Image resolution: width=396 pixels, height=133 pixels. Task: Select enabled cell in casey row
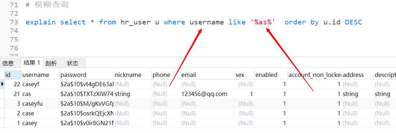pyautogui.click(x=271, y=123)
